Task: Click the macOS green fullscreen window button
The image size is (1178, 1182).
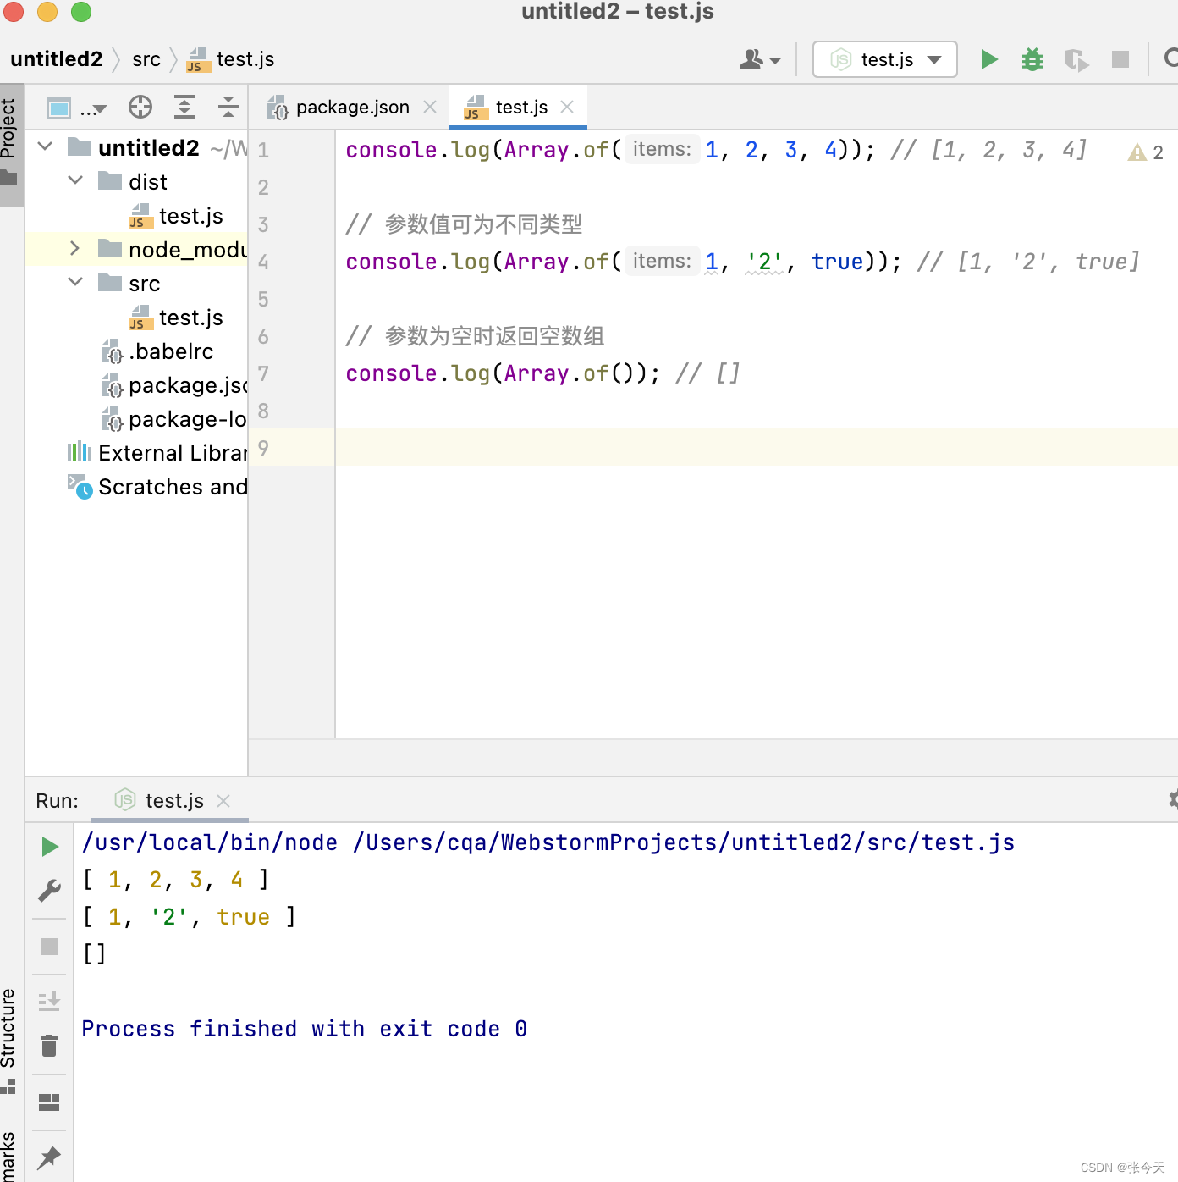Action: 81,11
